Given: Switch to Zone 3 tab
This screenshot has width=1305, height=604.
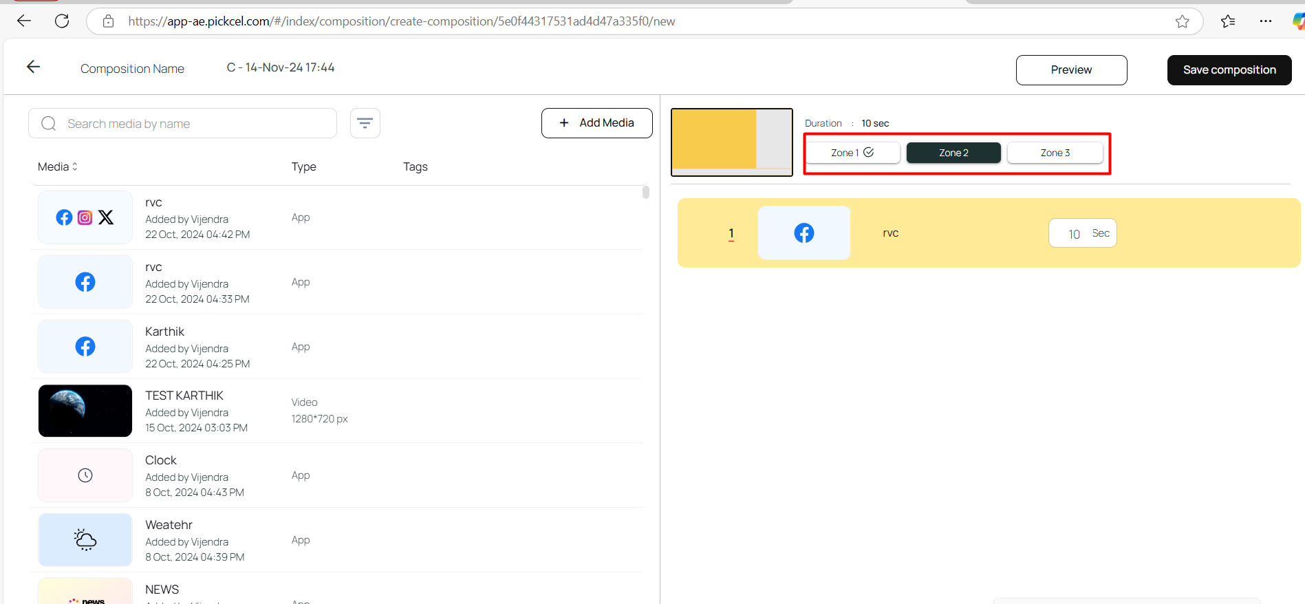Looking at the screenshot, I should (x=1055, y=153).
